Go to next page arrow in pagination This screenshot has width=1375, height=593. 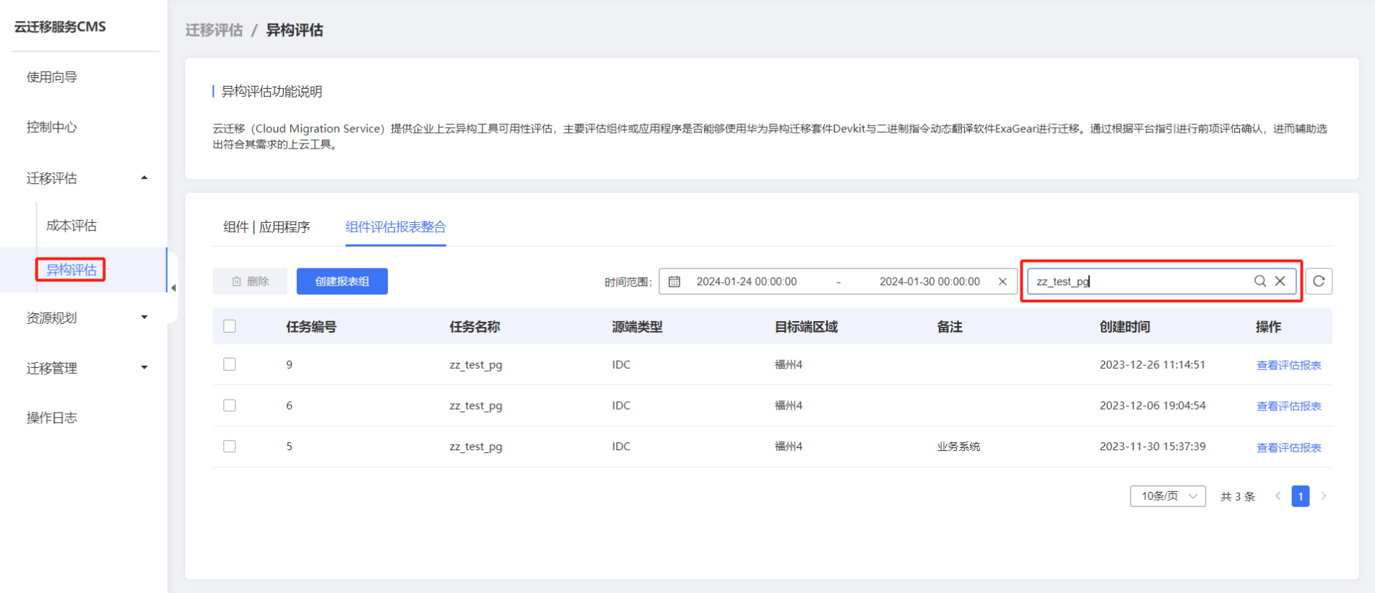tap(1324, 496)
